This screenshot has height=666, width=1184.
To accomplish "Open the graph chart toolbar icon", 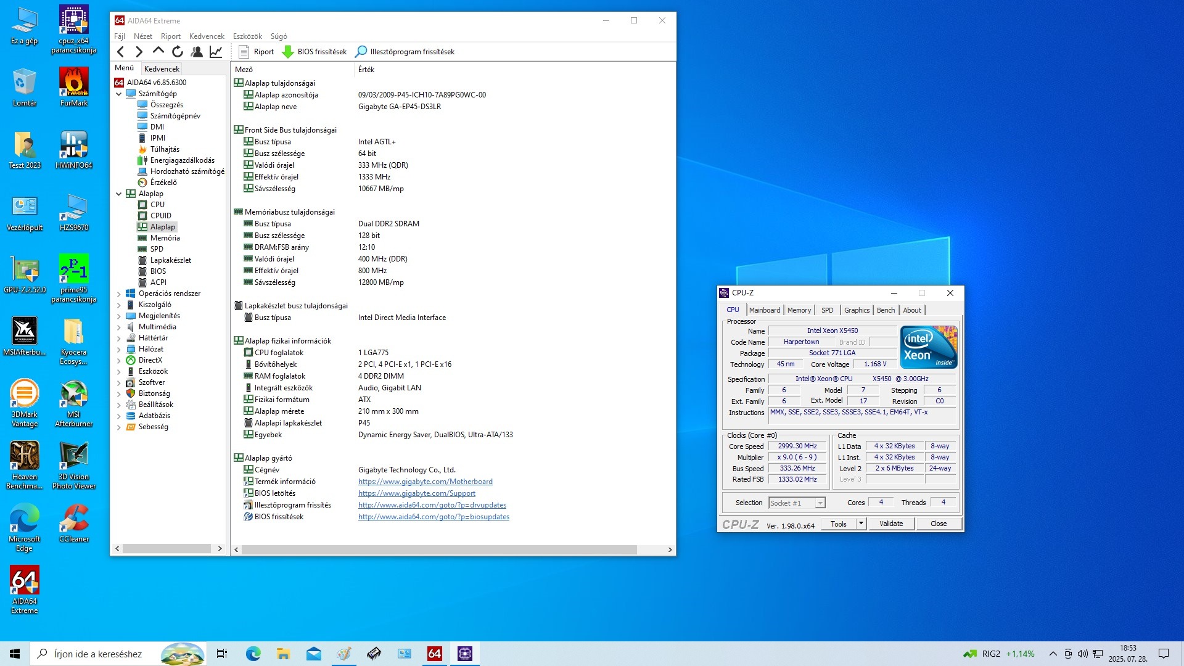I will click(216, 52).
